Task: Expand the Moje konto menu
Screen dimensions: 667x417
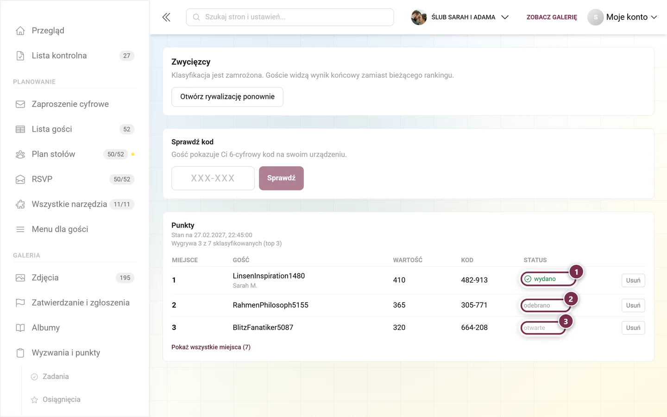Action: (x=623, y=17)
